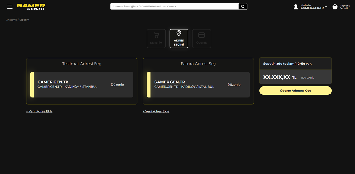The image size is (355, 174).
Task: Select the GAMER.GEN.TR delivery address card
Action: [68, 85]
